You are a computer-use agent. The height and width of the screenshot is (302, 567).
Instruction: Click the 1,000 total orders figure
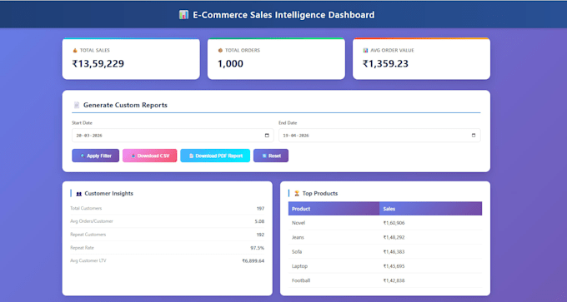click(230, 64)
